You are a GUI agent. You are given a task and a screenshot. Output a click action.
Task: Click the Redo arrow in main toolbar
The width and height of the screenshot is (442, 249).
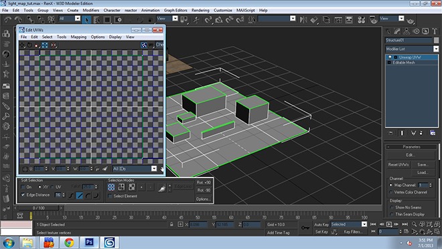click(x=18, y=19)
